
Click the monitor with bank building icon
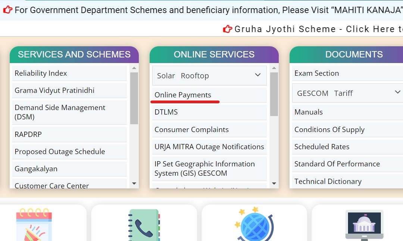tap(364, 224)
